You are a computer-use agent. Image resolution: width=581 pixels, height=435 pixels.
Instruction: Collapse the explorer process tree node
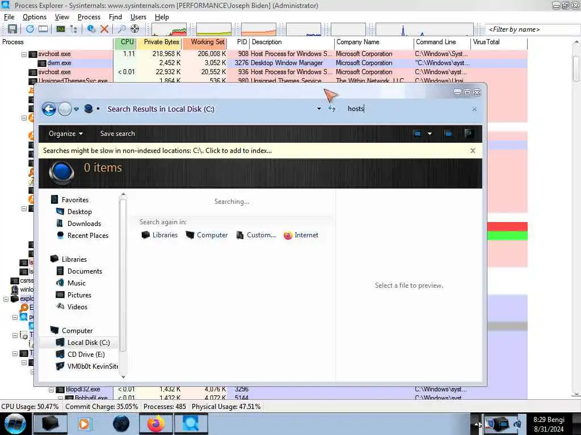pos(6,299)
